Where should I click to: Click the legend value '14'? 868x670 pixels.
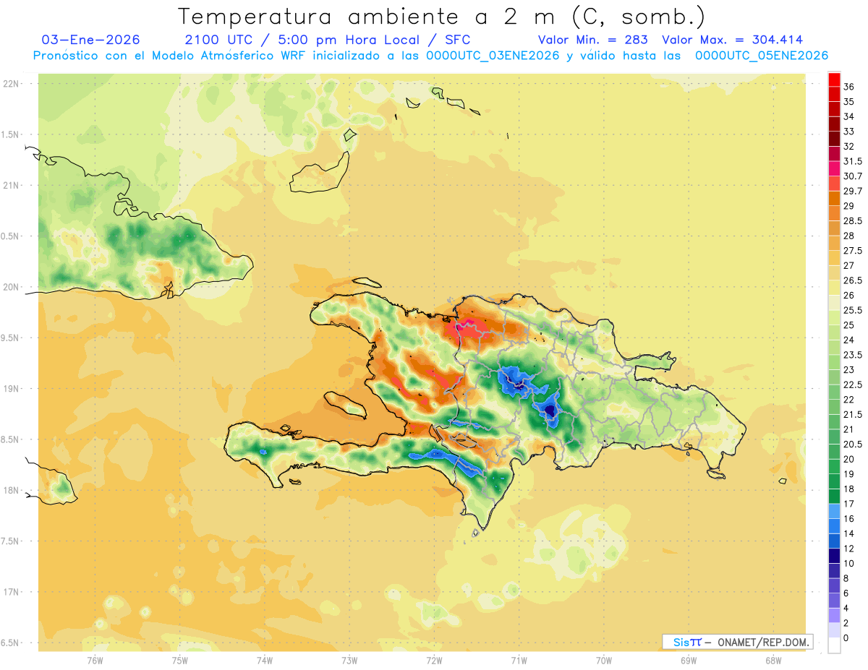tap(849, 533)
